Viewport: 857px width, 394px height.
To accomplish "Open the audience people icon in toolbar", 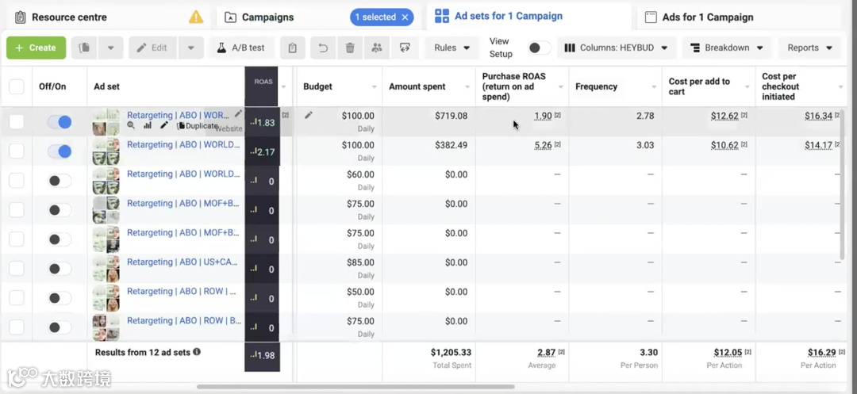I will (377, 48).
